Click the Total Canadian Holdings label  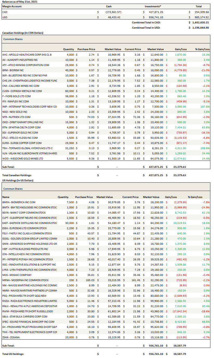point(17,175)
